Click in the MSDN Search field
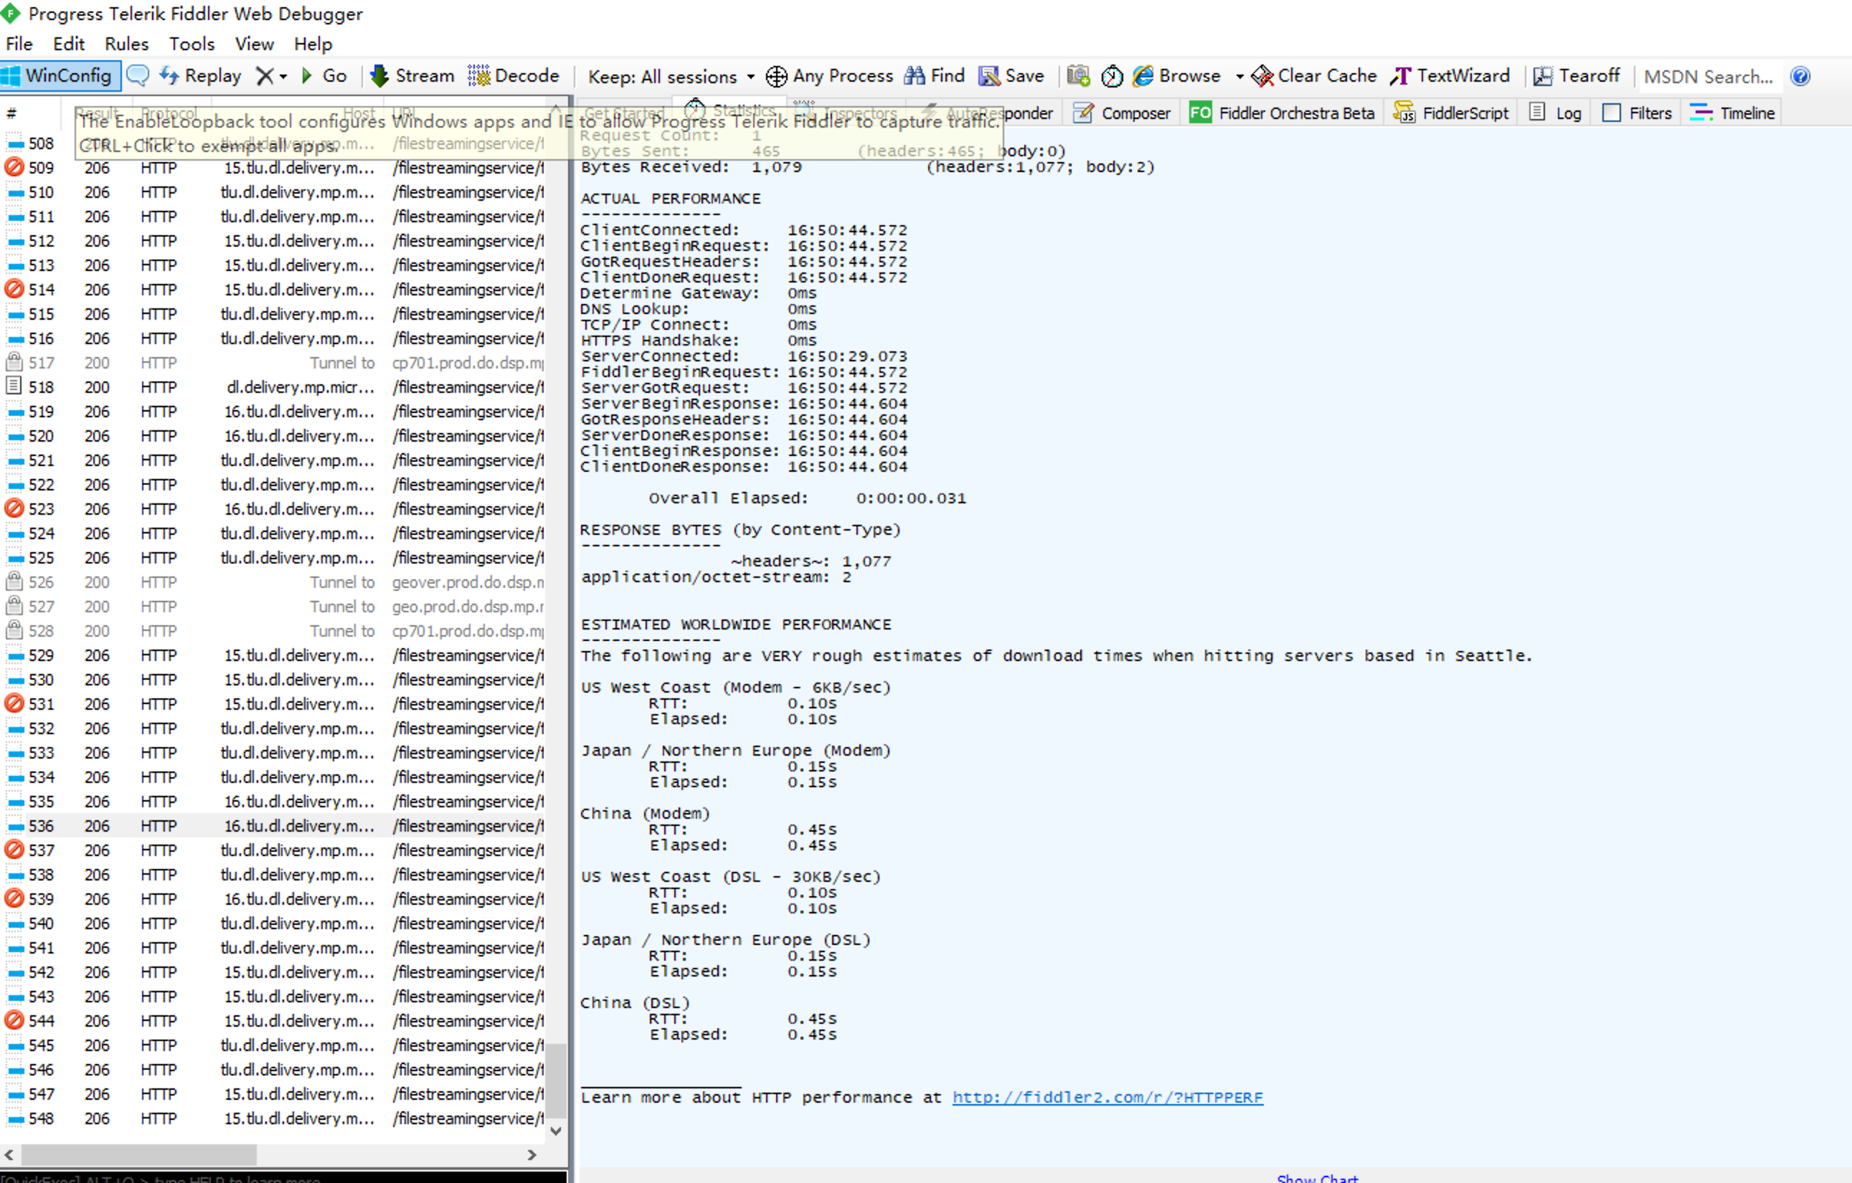 coord(1709,76)
